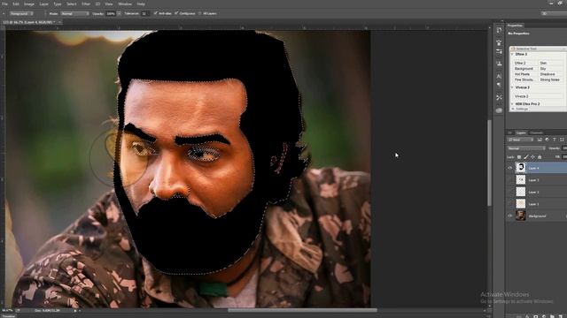Click the second icon in the collapsed panel dock
Screen dimensions: 567x318
click(x=499, y=42)
